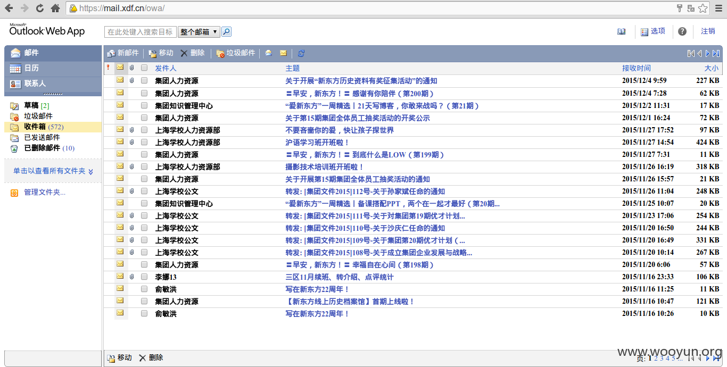Go to page 2 in bottom pager
Image resolution: width=727 pixels, height=367 pixels.
coord(656,358)
